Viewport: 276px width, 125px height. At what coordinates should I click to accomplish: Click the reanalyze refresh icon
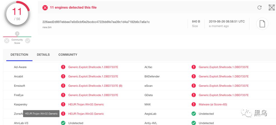(x=260, y=8)
